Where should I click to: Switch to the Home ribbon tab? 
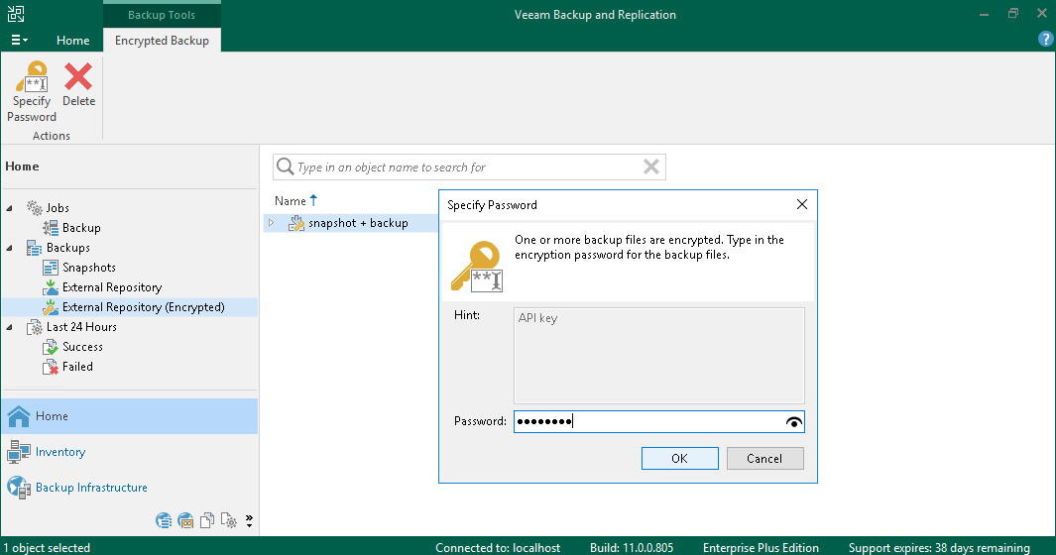click(x=72, y=41)
